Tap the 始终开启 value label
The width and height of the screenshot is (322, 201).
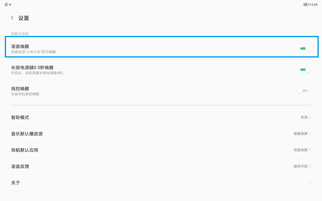click(301, 166)
